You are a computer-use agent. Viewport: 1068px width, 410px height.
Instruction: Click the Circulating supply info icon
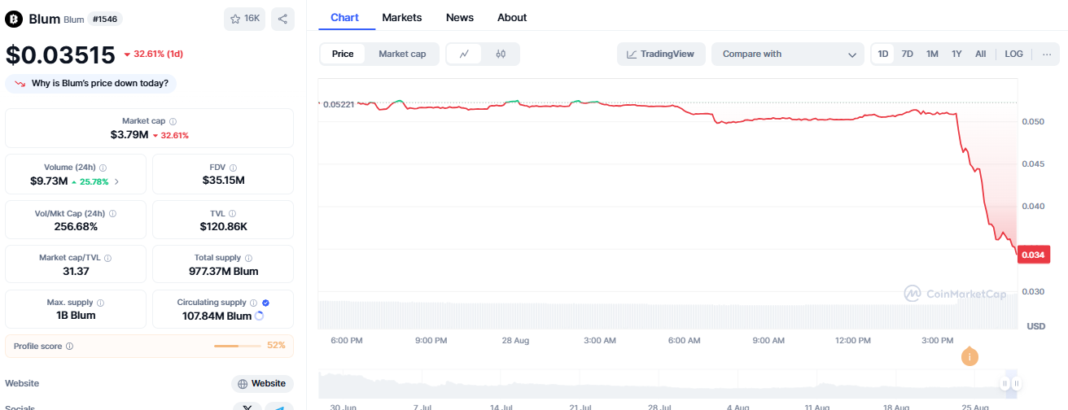coord(253,303)
